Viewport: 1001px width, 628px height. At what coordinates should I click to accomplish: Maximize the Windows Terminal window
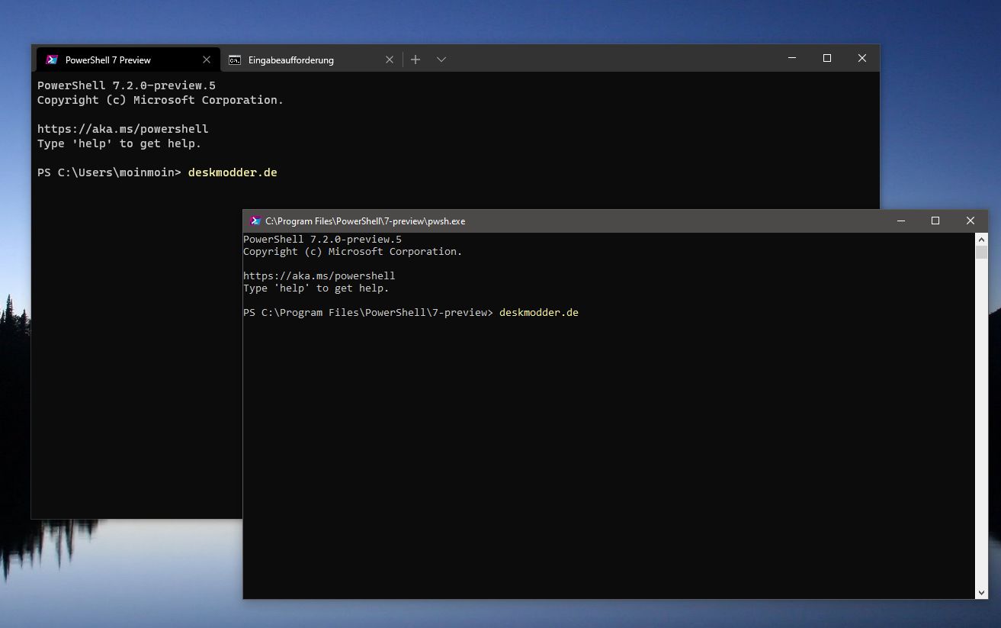(x=827, y=58)
